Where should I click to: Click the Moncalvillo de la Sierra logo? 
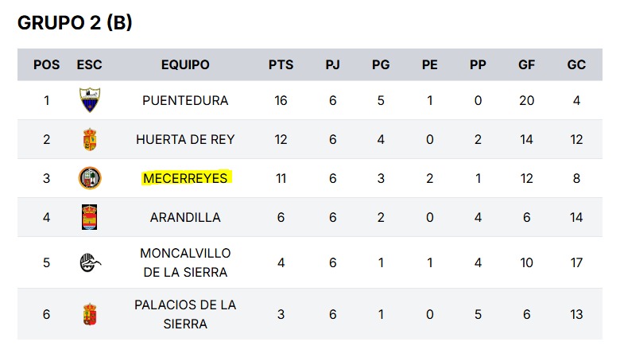(90, 262)
